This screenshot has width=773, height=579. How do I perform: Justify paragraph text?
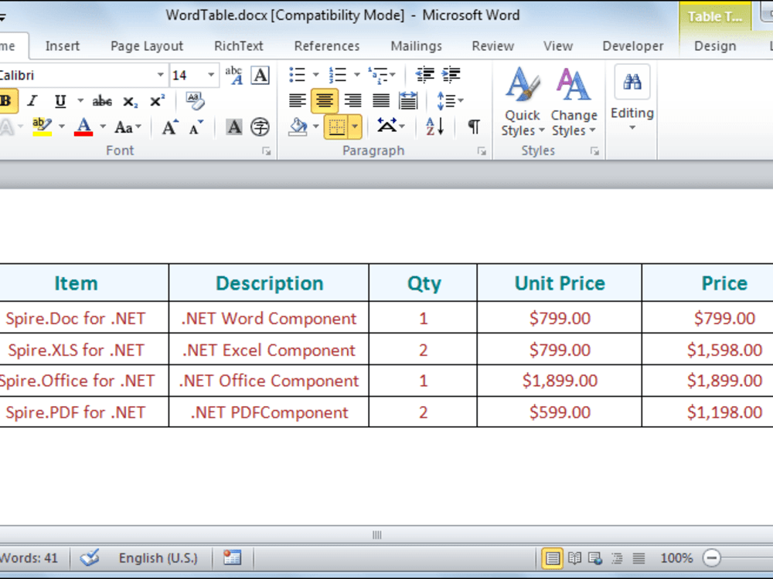click(380, 101)
